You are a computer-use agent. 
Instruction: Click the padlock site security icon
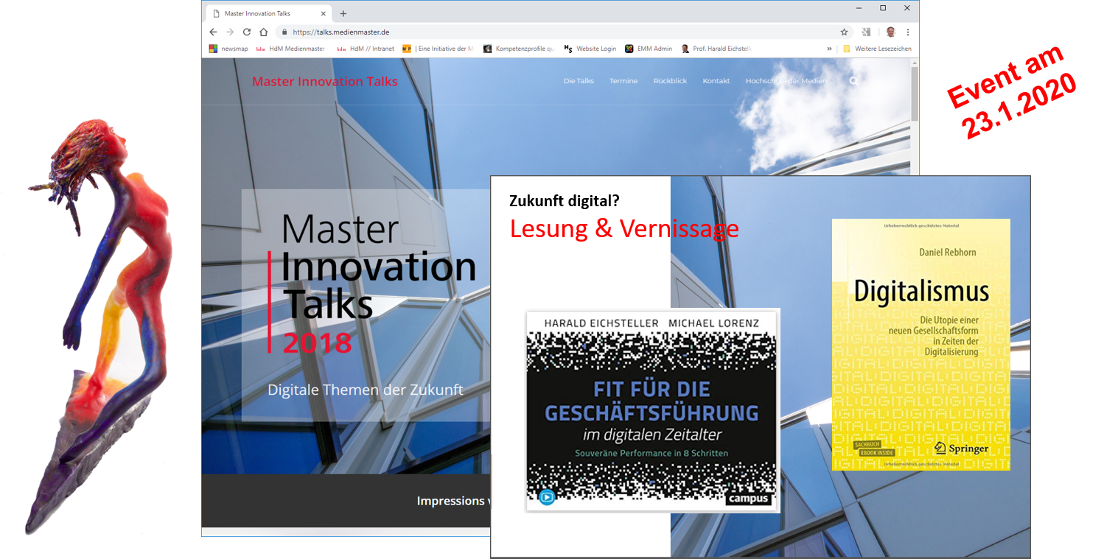(284, 32)
